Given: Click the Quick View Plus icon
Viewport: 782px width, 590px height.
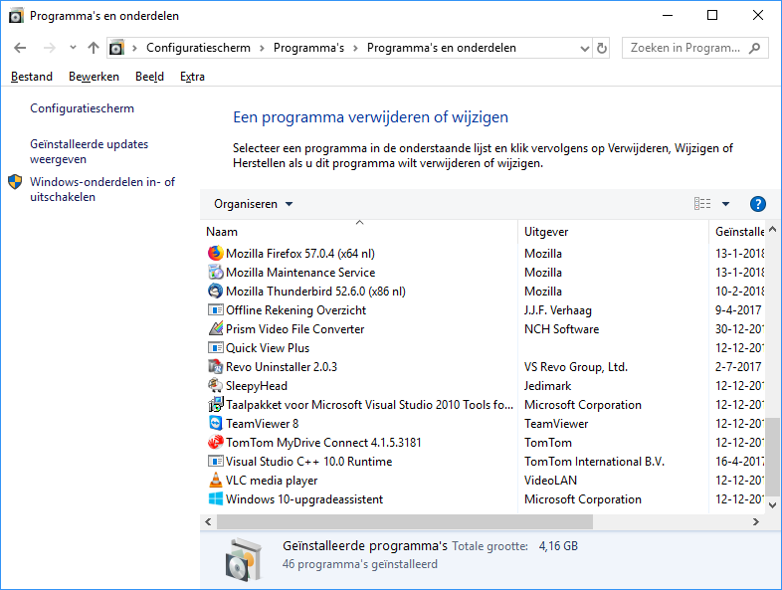Looking at the screenshot, I should (x=216, y=347).
